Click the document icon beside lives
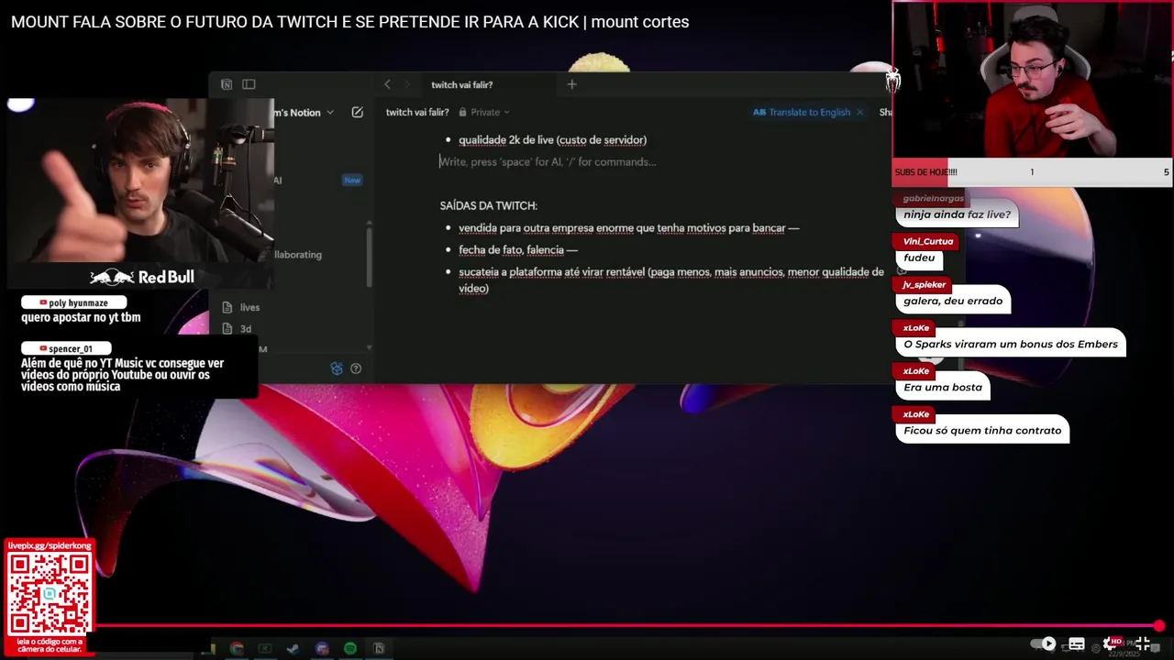Image resolution: width=1174 pixels, height=660 pixels. tap(227, 307)
